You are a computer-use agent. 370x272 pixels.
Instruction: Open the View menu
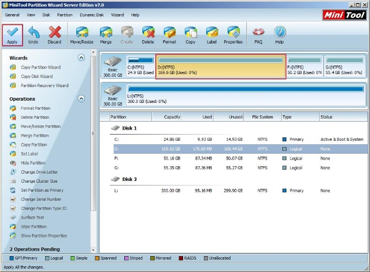[31, 15]
